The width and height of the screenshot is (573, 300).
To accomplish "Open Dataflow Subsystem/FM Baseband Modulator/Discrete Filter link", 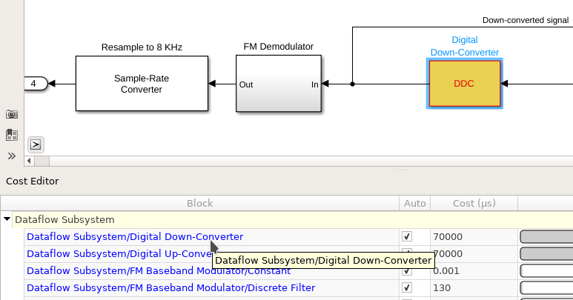I will pyautogui.click(x=170, y=287).
